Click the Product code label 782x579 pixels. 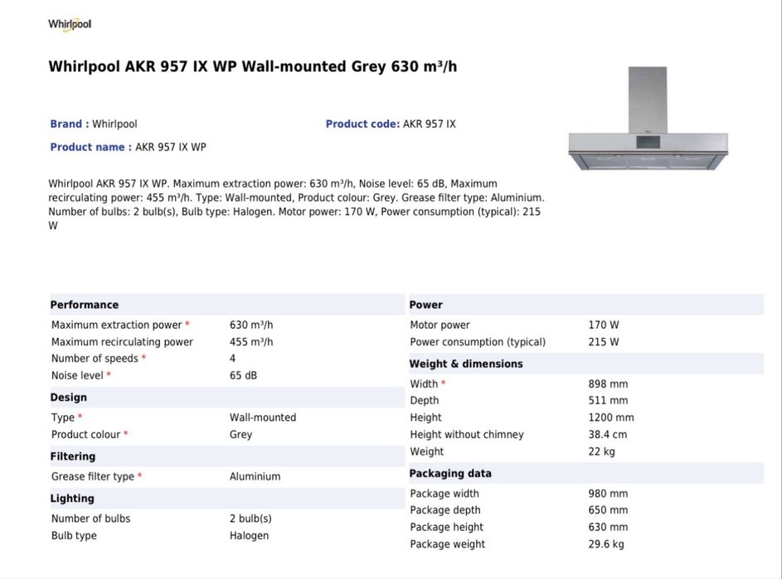click(362, 124)
